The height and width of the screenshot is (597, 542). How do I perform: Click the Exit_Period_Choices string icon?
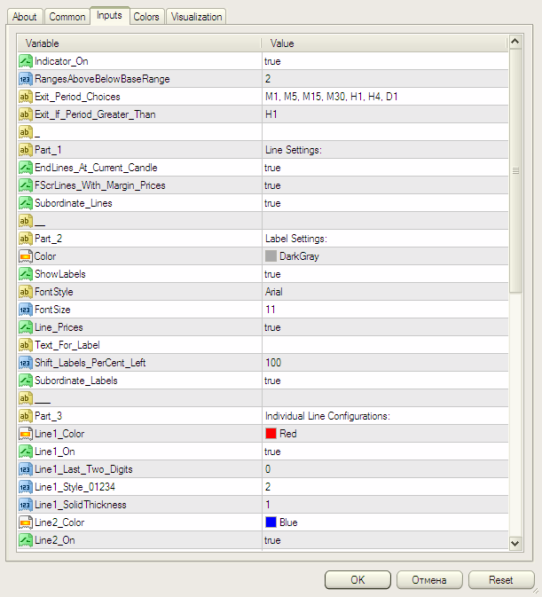(26, 97)
